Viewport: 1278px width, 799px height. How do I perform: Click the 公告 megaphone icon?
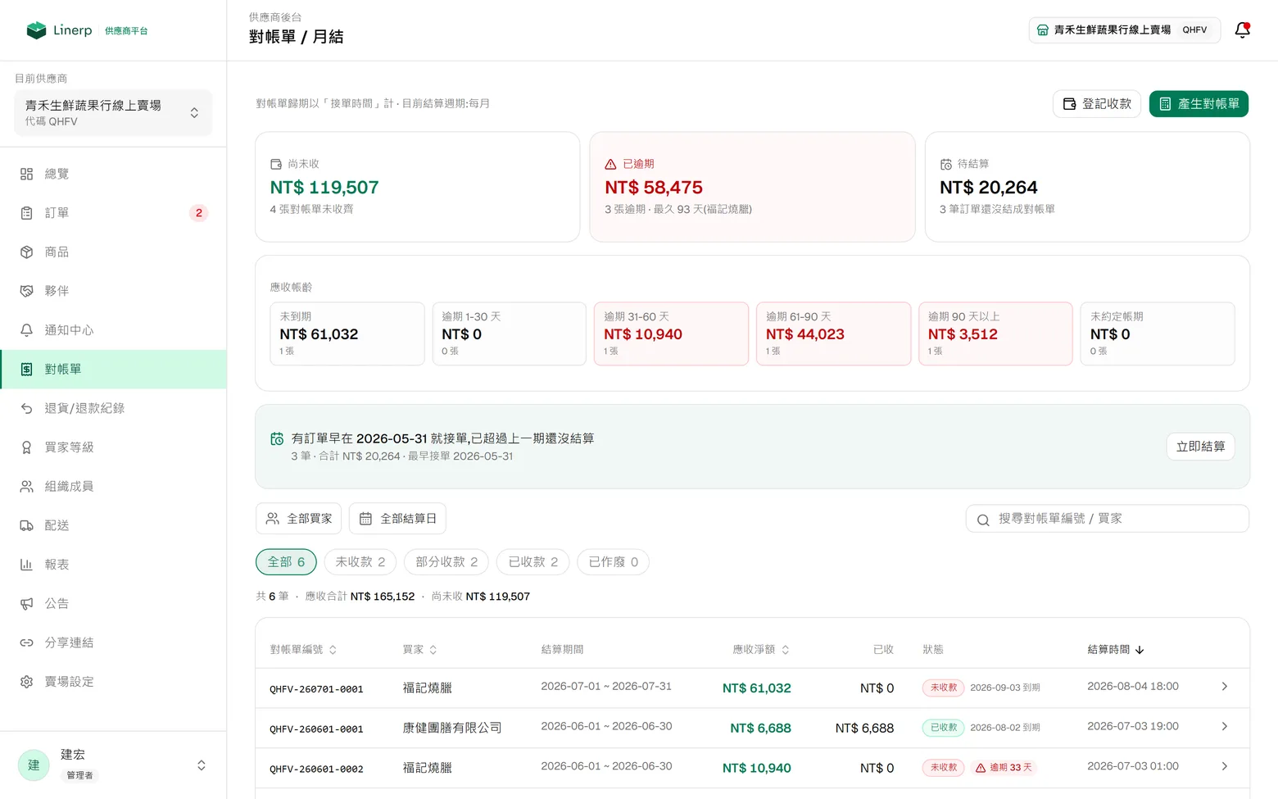tap(26, 604)
